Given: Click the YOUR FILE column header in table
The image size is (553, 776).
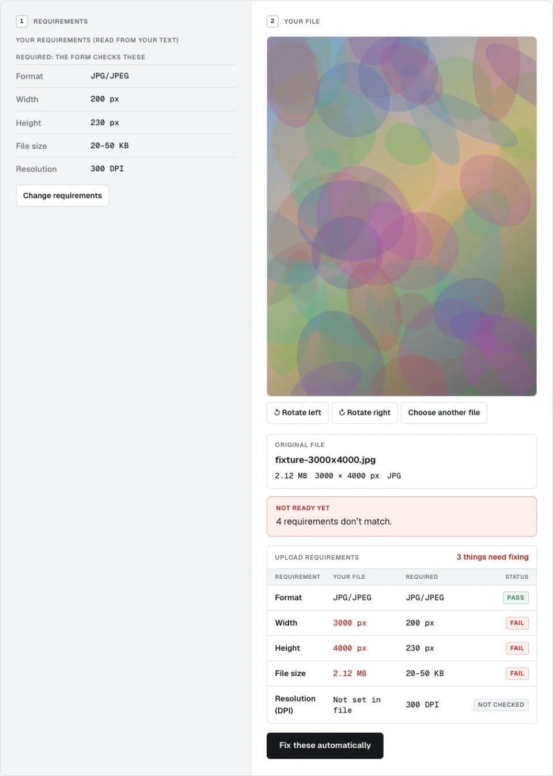Looking at the screenshot, I should (349, 577).
